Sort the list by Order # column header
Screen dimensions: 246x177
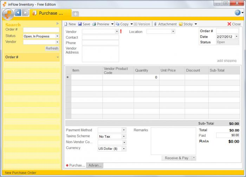(x=32, y=57)
